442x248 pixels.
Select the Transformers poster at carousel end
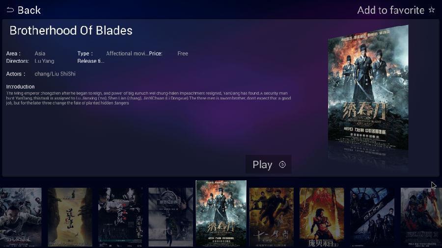click(421, 217)
